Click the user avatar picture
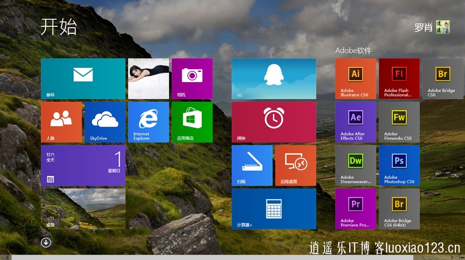This screenshot has height=260, width=465. tap(443, 27)
